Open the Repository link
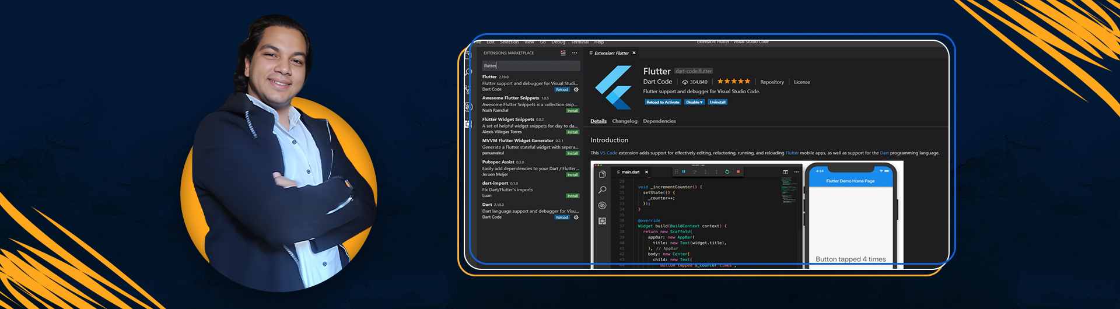This screenshot has width=1120, height=309. [x=772, y=82]
